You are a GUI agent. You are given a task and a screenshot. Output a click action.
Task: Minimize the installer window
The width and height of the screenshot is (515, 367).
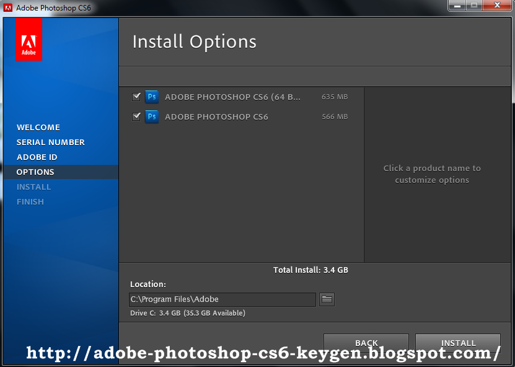tap(457, 6)
